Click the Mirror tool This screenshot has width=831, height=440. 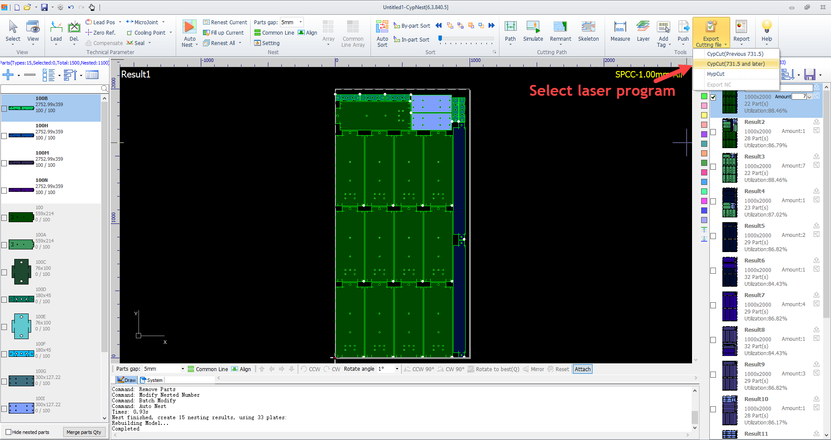coord(533,369)
